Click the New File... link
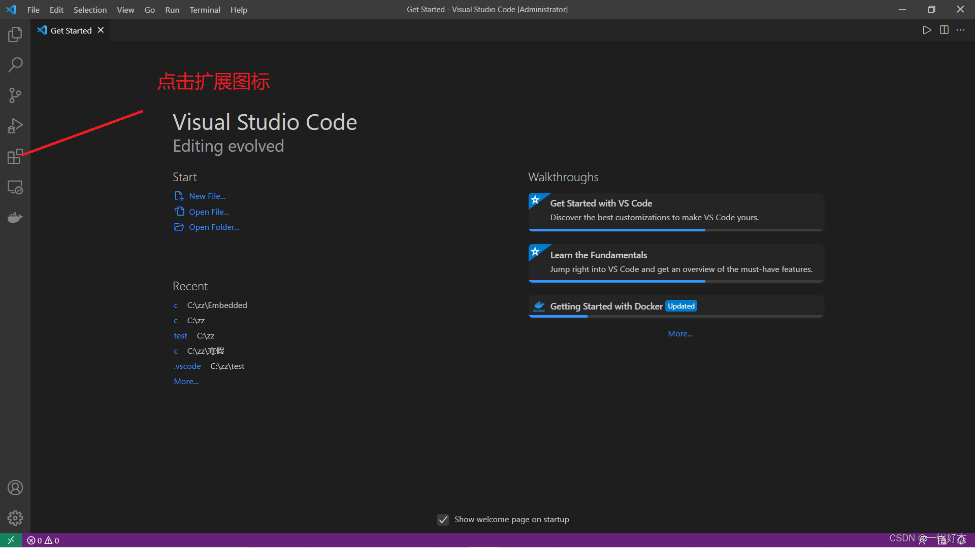This screenshot has width=975, height=548. tap(207, 196)
